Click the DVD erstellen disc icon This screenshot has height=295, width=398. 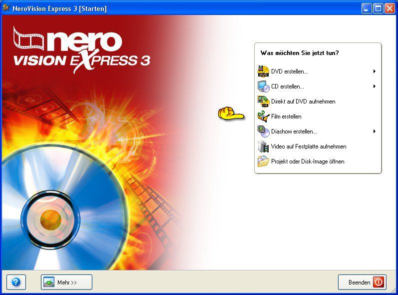tap(263, 71)
